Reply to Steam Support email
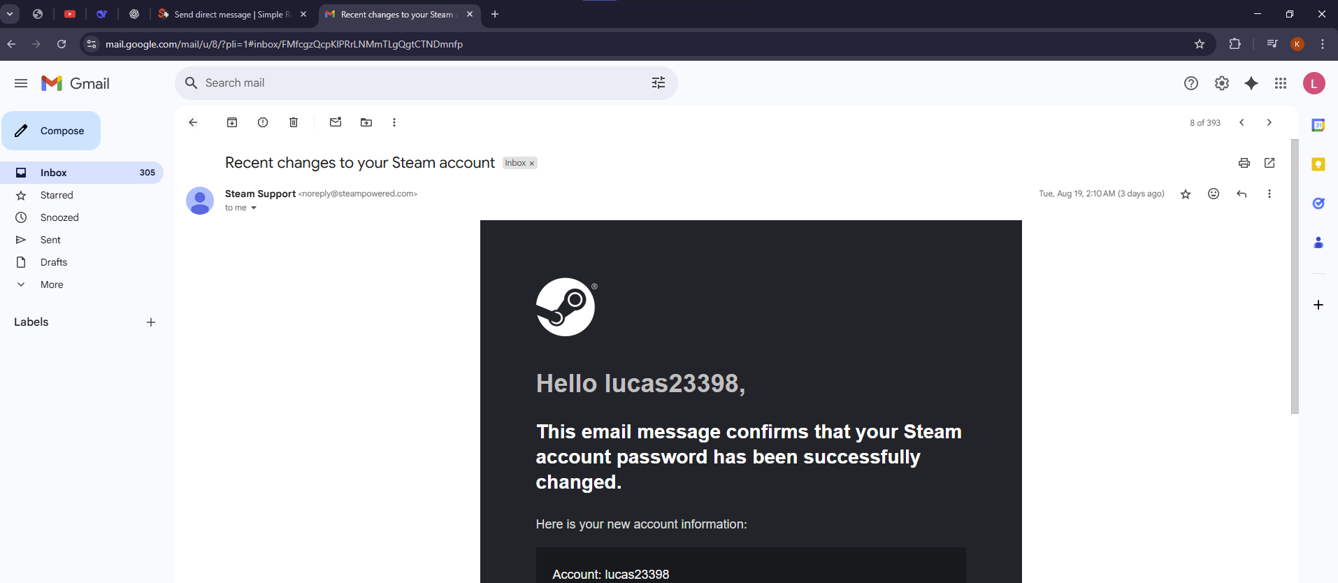Viewport: 1338px width, 583px height. 1242,194
